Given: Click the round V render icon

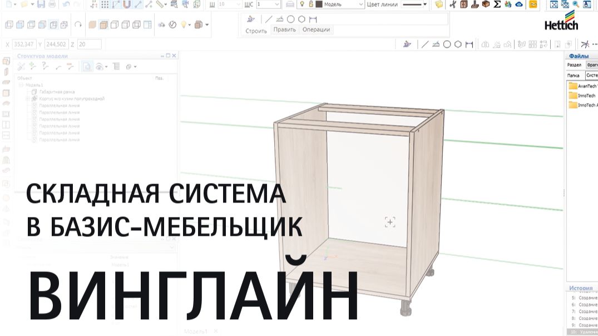Looking at the screenshot, I should (x=173, y=25).
